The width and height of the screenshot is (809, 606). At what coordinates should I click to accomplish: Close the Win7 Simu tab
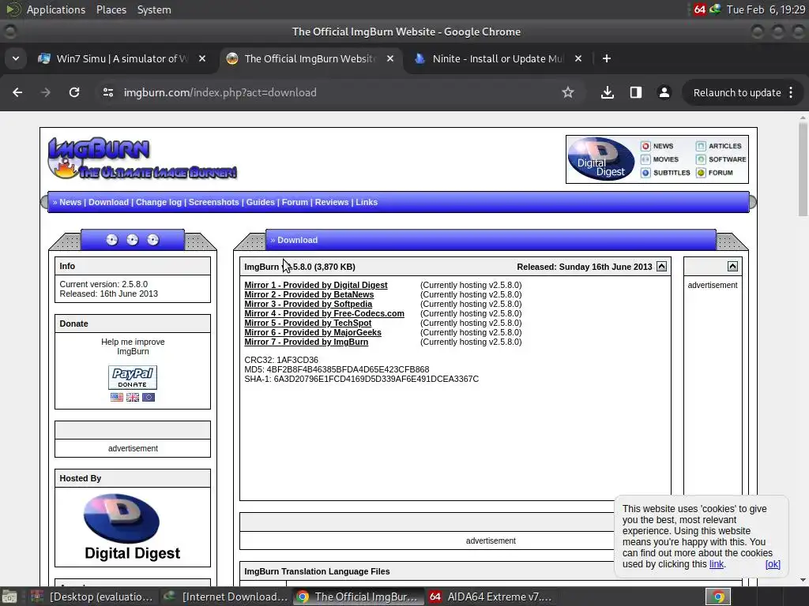(x=202, y=58)
